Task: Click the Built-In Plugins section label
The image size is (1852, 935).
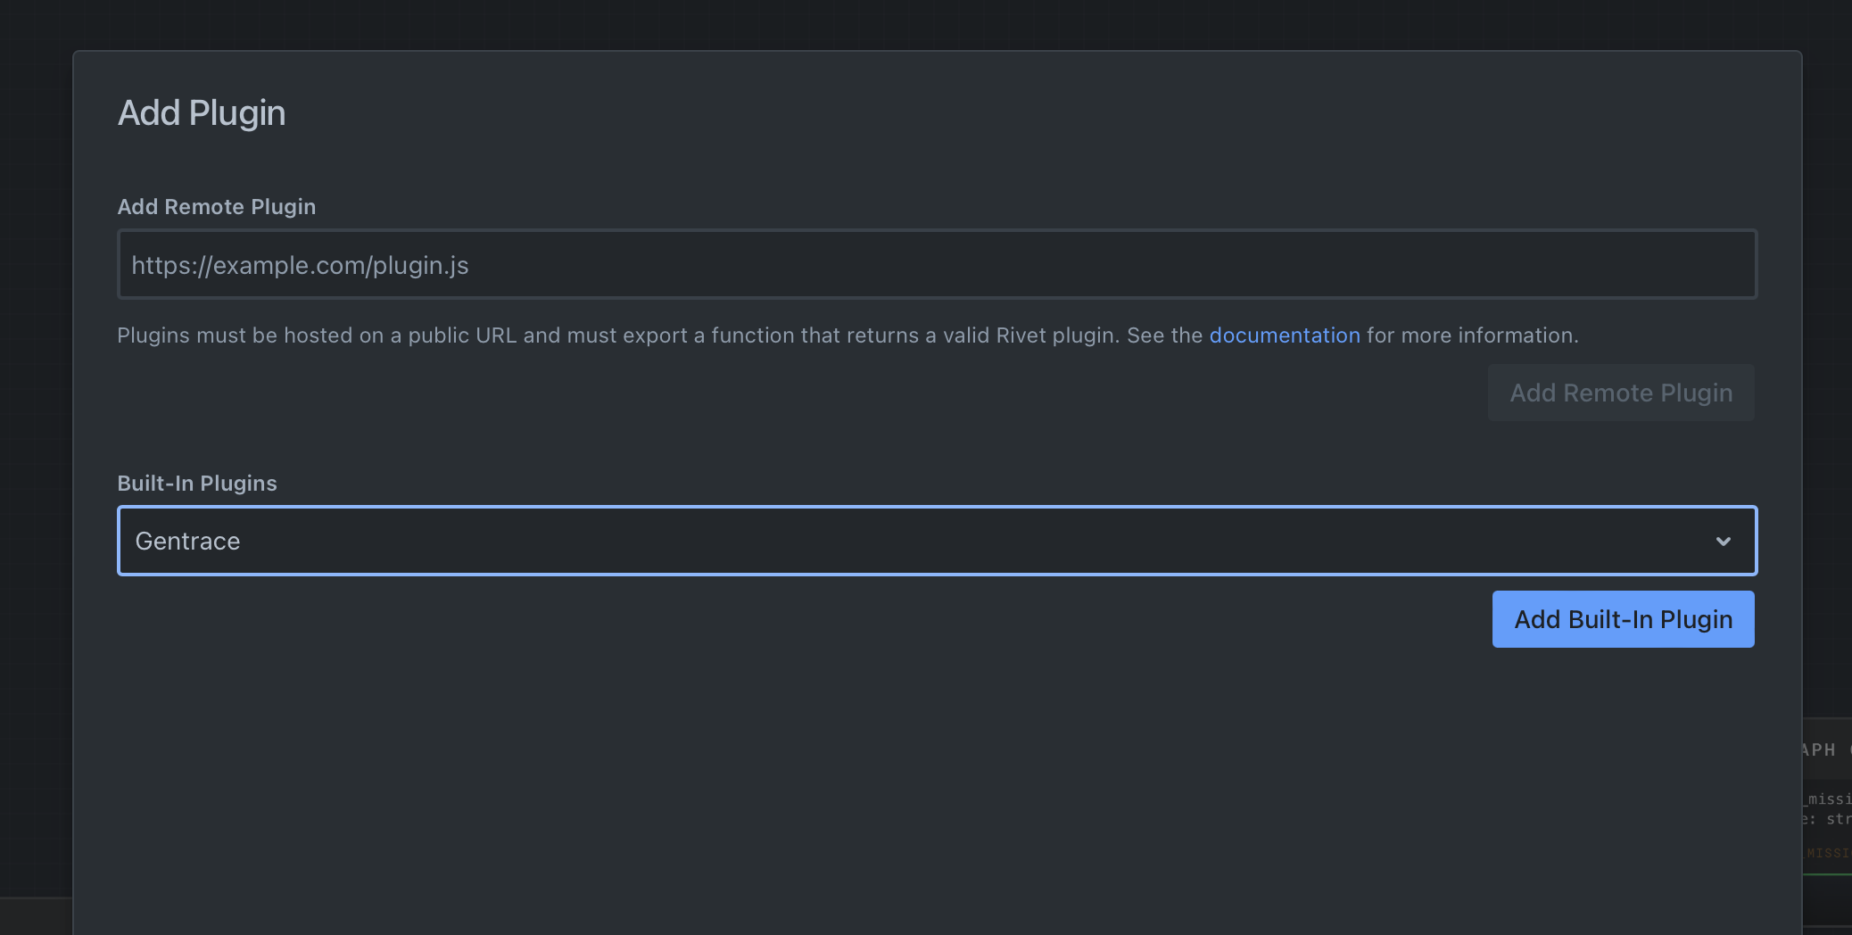Action: tap(197, 484)
